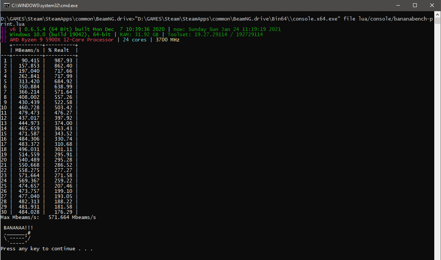Click the build date 'Mon Dec 7 10:39:36 2020'
The image size is (441, 260).
point(129,29)
